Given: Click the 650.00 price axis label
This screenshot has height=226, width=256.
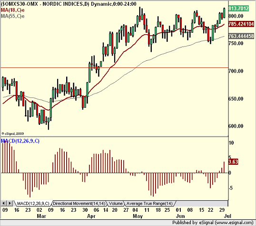Looking at the screenshot, I should pos(236,99).
